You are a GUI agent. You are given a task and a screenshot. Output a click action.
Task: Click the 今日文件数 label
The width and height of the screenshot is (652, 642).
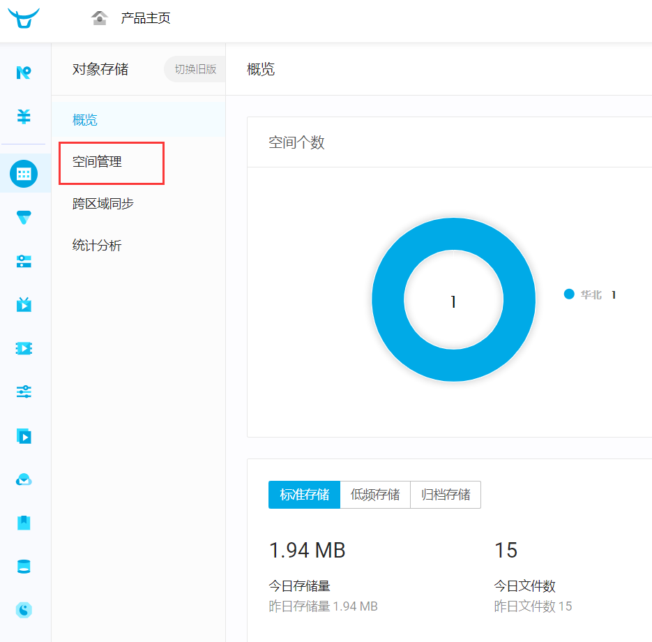525,586
